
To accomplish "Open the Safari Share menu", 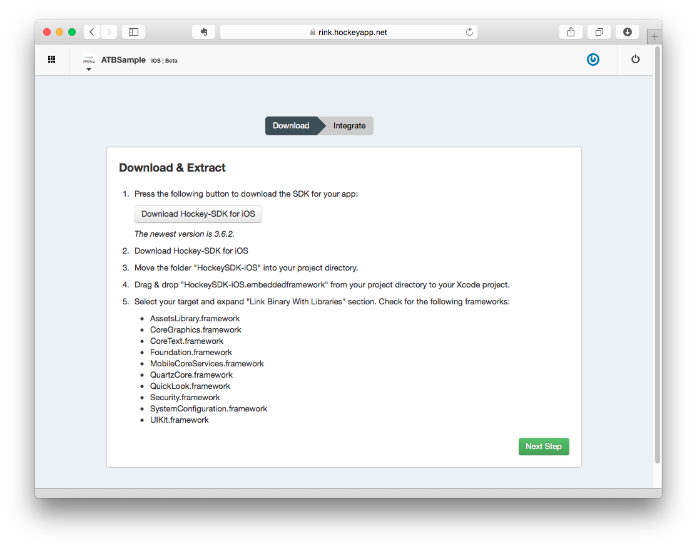I will pyautogui.click(x=571, y=32).
